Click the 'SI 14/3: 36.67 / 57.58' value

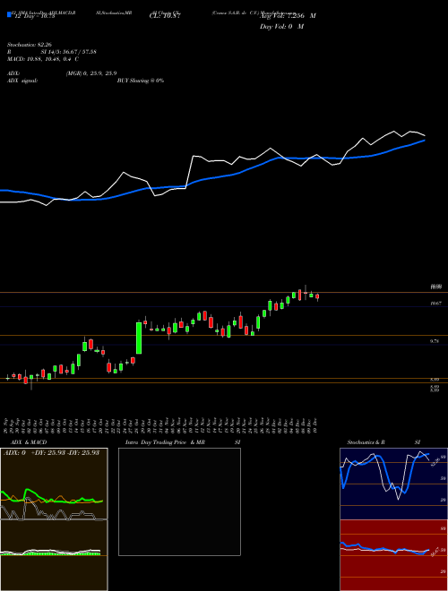[x=69, y=52]
